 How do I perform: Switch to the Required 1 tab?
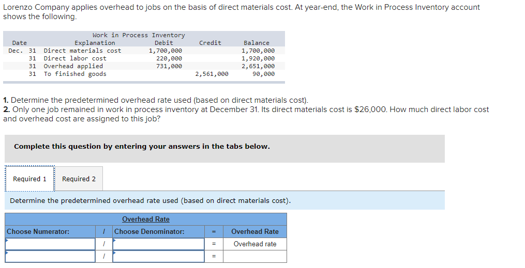point(29,179)
